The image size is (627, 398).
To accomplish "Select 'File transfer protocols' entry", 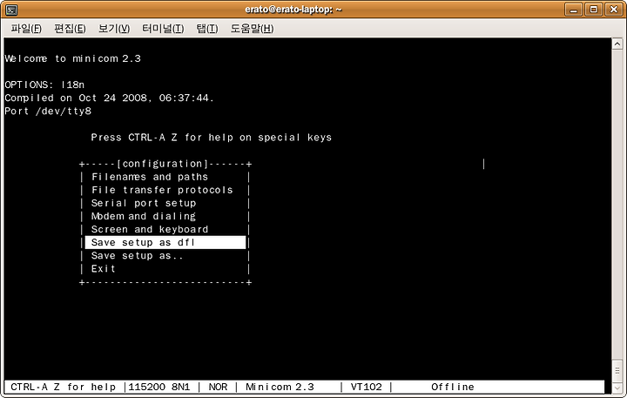I will (x=162, y=190).
